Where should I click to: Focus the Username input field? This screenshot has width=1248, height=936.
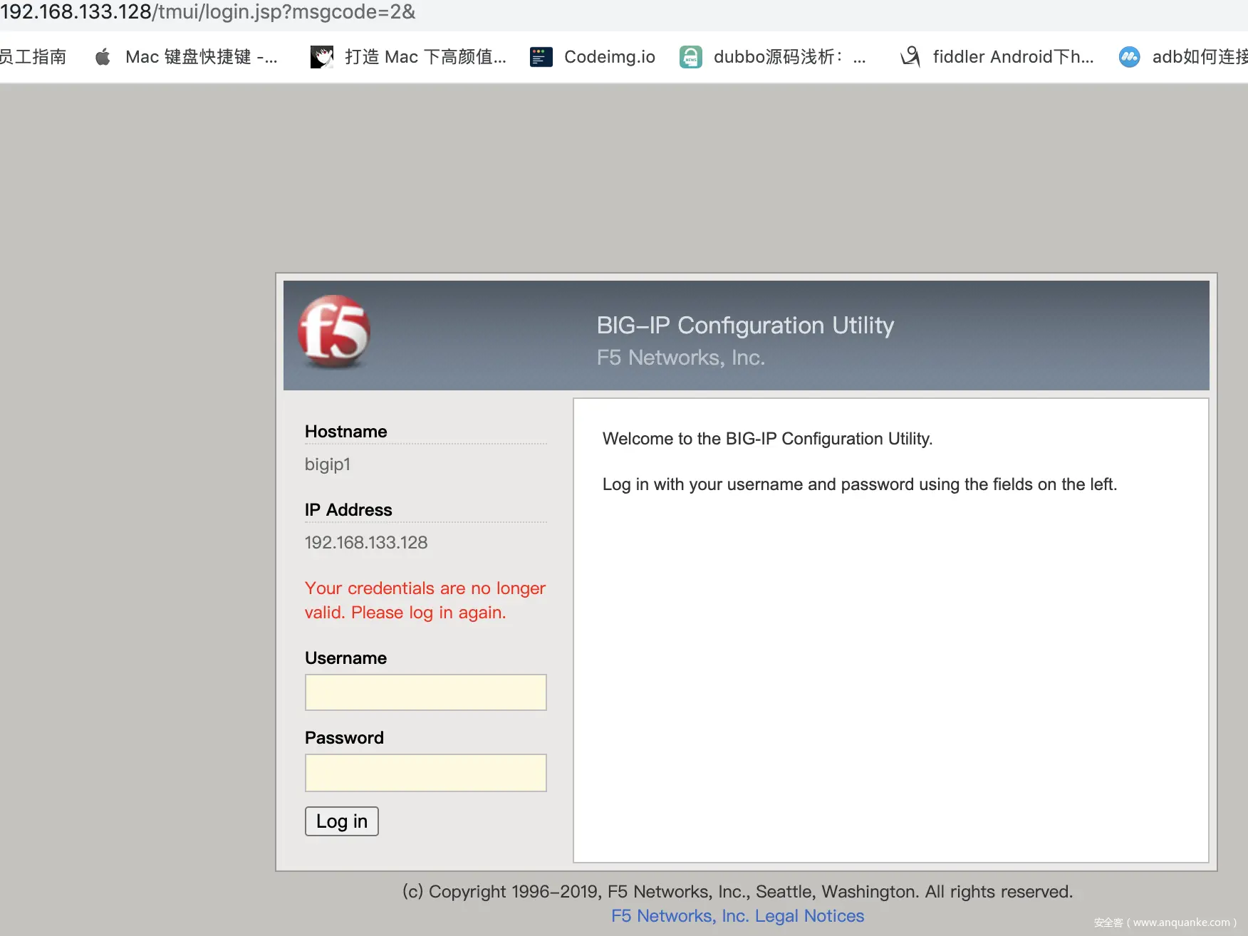click(x=426, y=692)
